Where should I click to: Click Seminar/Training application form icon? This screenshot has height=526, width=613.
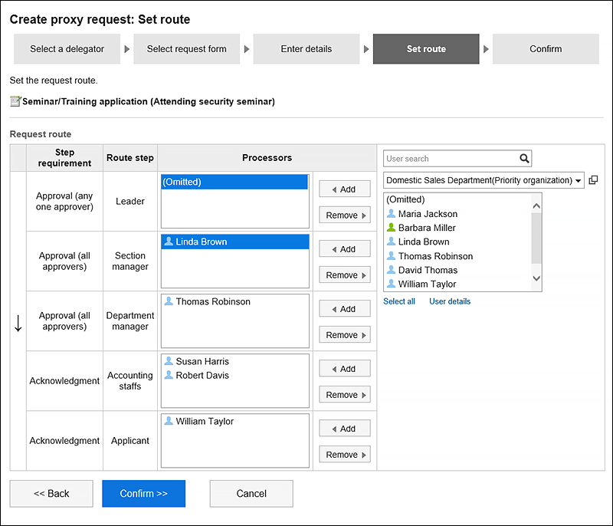[15, 101]
